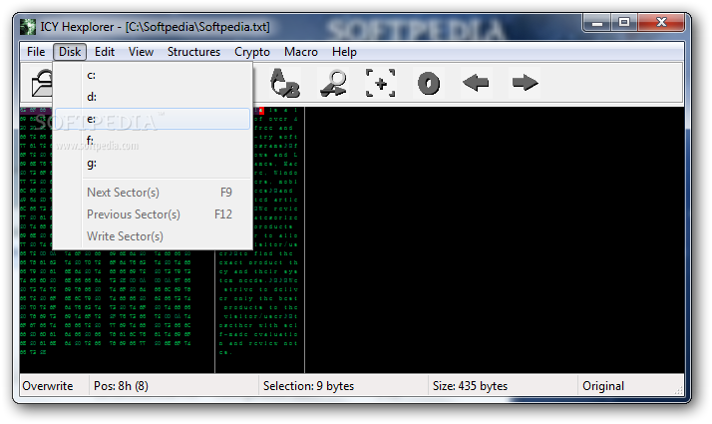Maximize the ICY Hexplorer window
The height and width of the screenshot is (424, 712).
coord(624,23)
